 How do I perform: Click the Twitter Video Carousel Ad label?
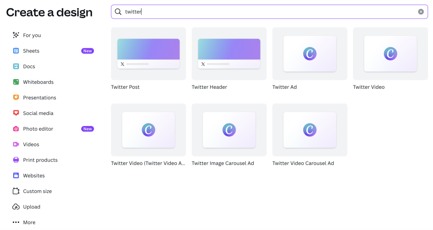coord(303,163)
